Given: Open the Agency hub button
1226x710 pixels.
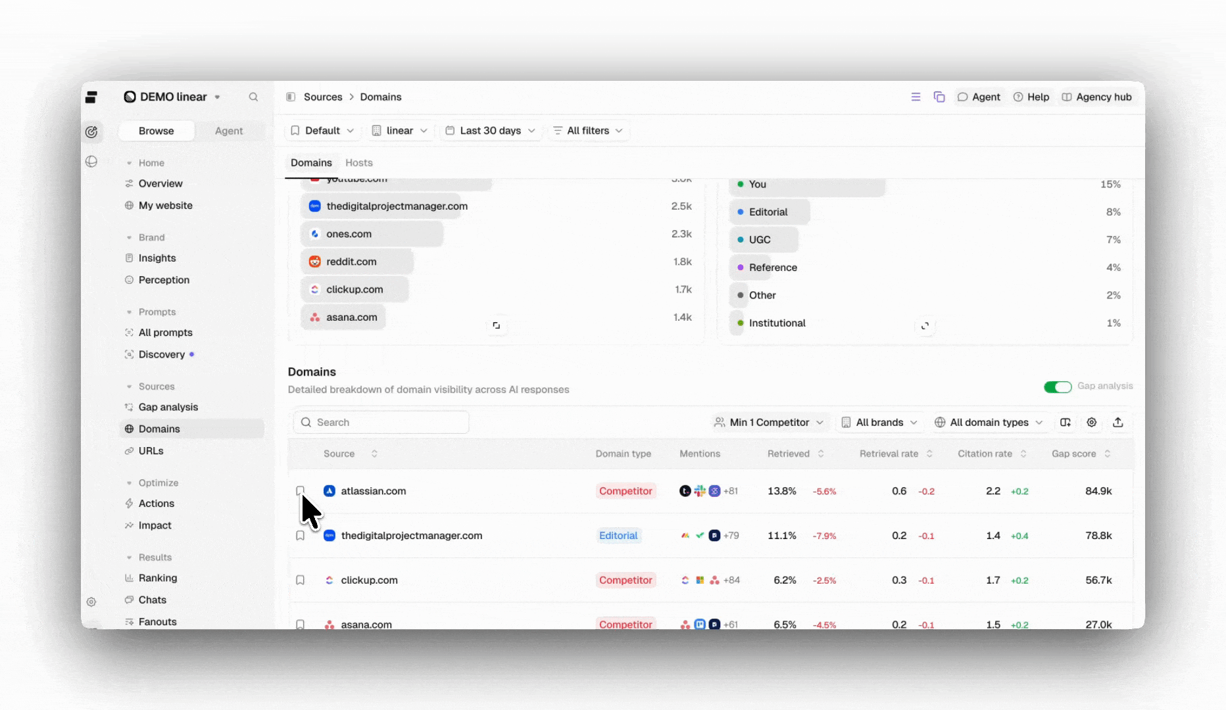Looking at the screenshot, I should click(x=1097, y=97).
